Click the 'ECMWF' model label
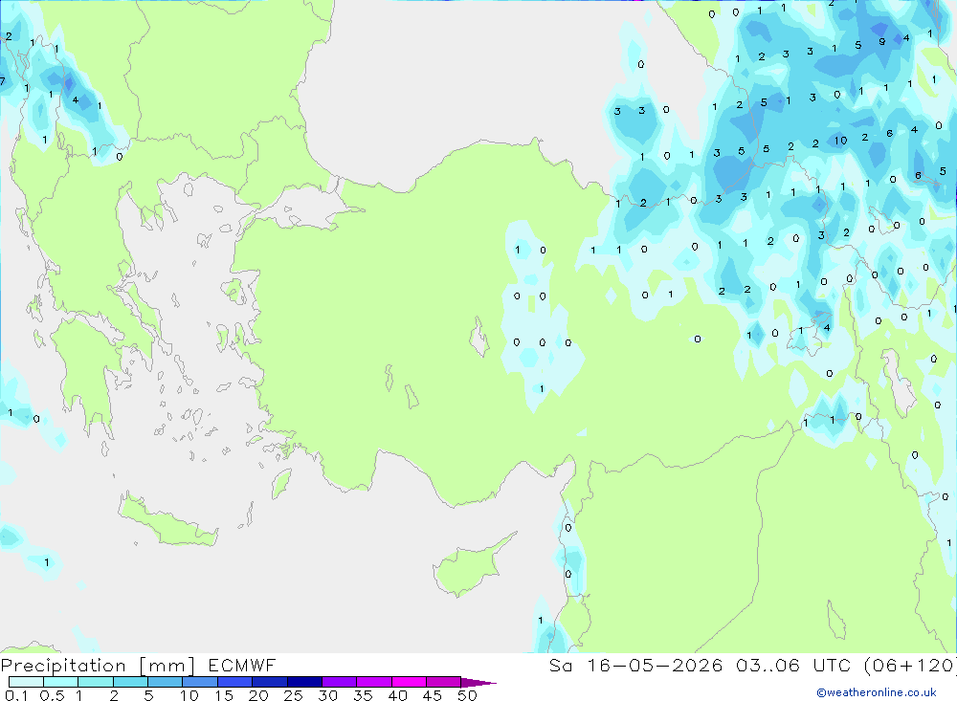The width and height of the screenshot is (957, 701). (242, 666)
